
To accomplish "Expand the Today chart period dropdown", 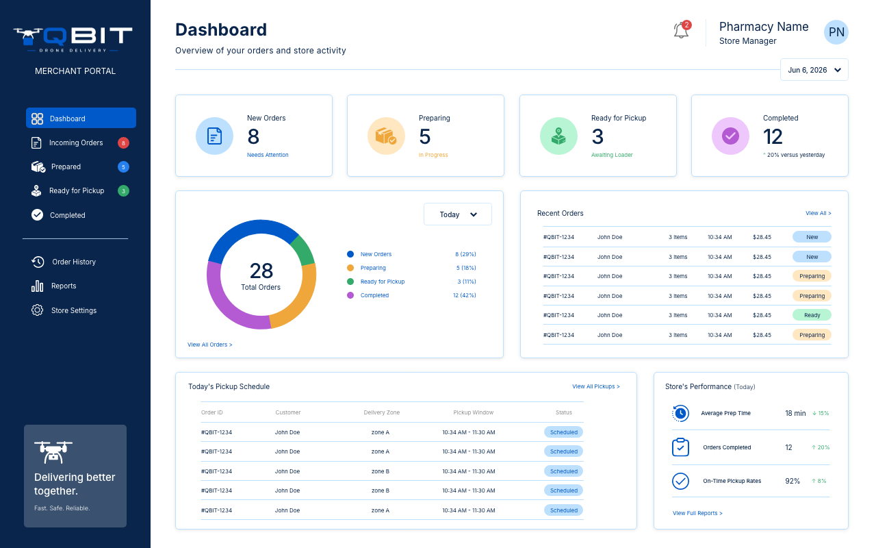I will [x=458, y=214].
